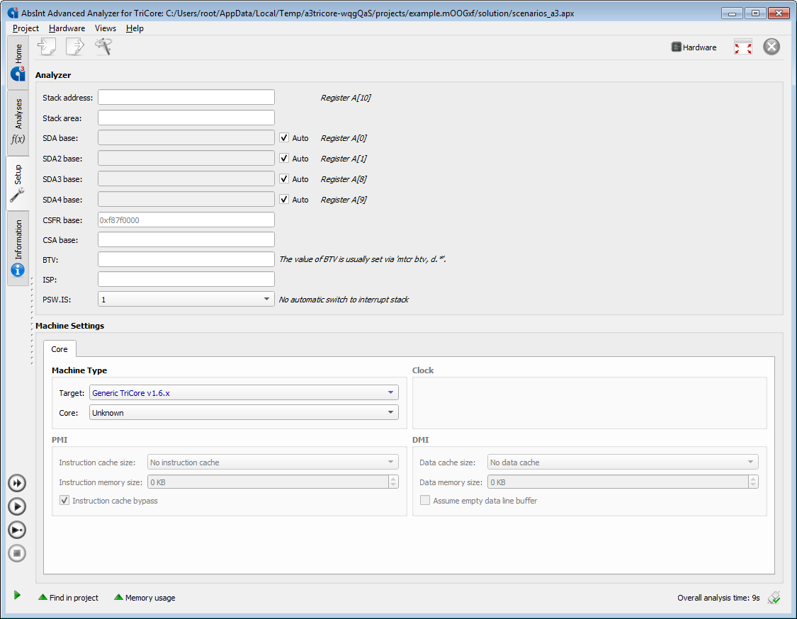The image size is (797, 619).
Task: Click the Instruction memory size stepper arrows
Action: [393, 482]
